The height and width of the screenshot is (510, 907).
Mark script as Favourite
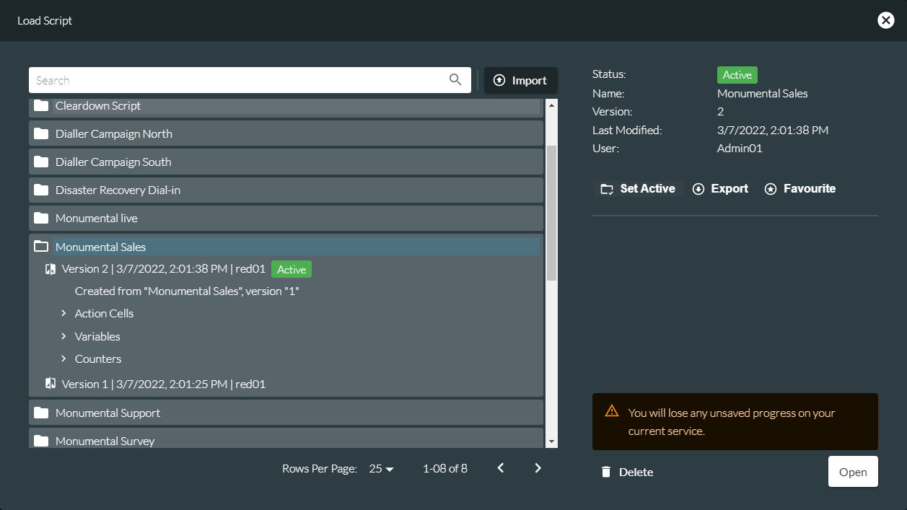coord(800,189)
